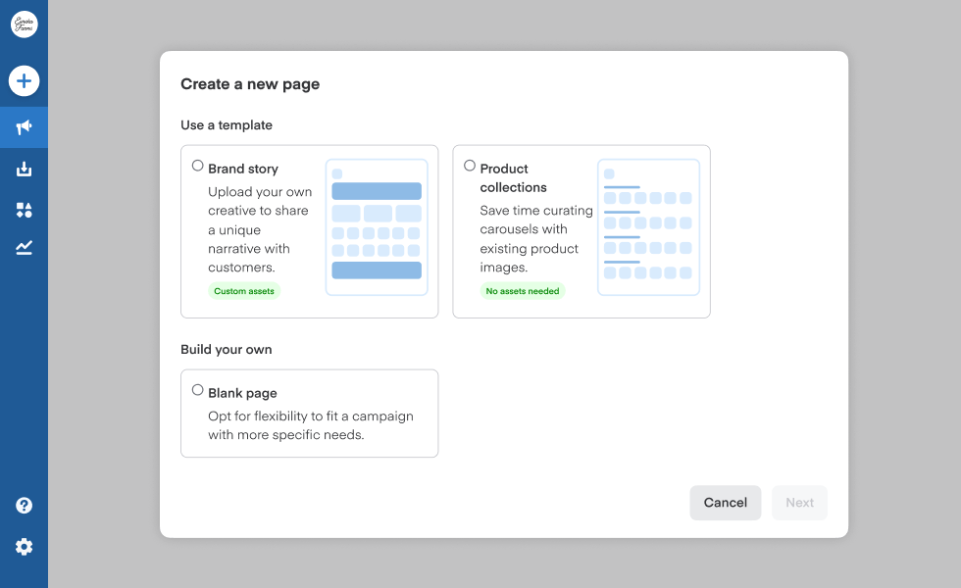Select the Product collections radio button
Image resolution: width=961 pixels, height=588 pixels.
point(469,165)
